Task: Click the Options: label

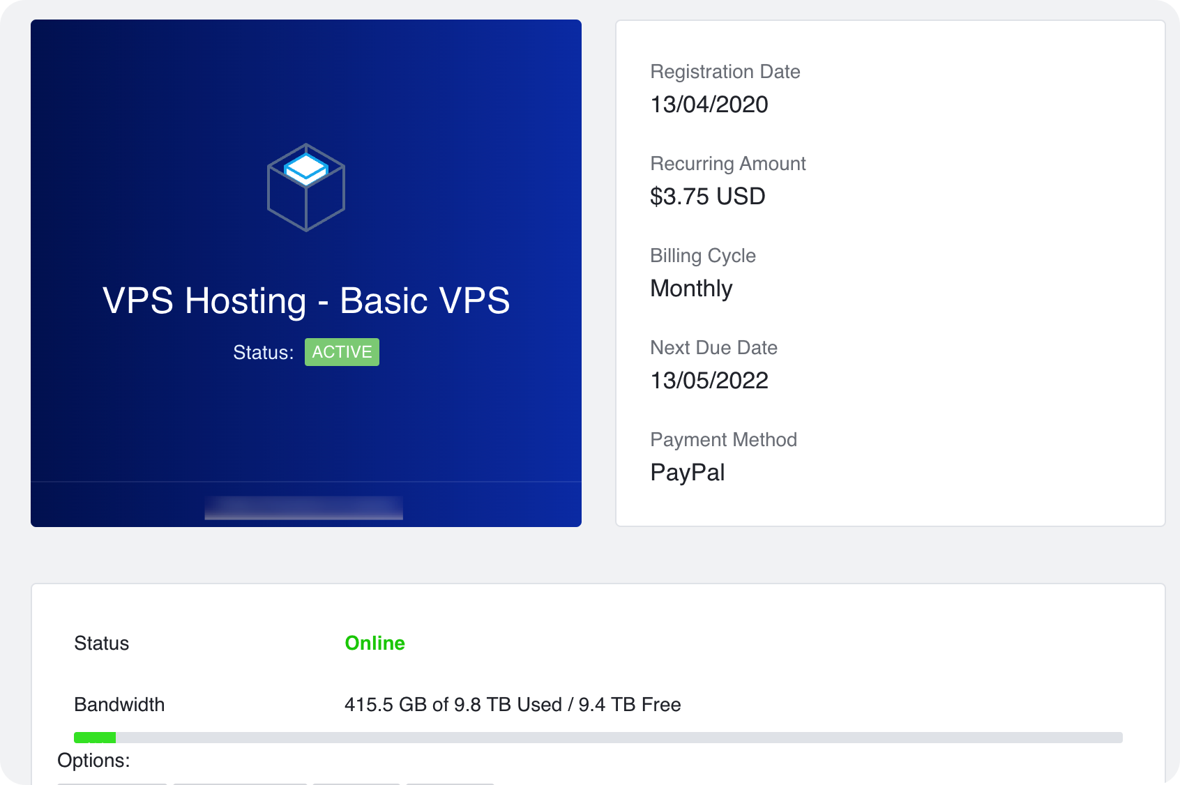Action: pos(93,761)
